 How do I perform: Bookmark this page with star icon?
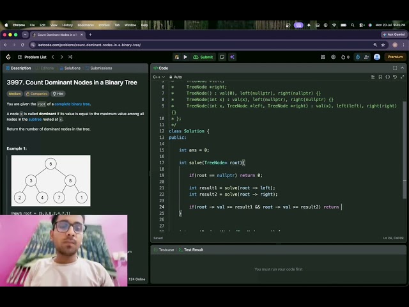point(383,45)
